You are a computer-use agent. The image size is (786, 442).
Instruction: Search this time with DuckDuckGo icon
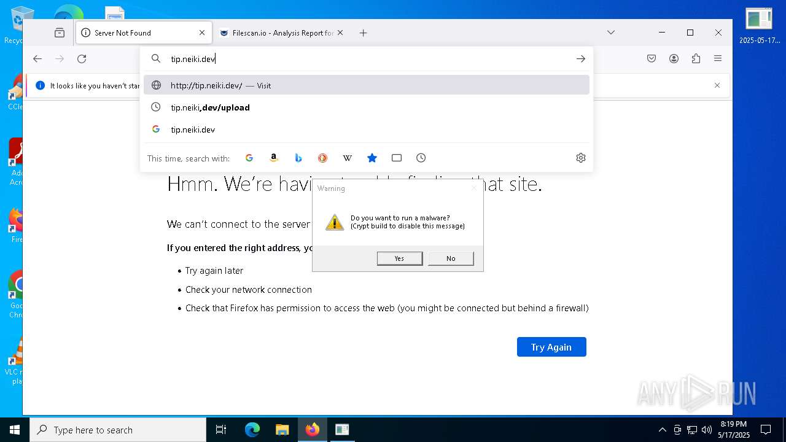[x=322, y=158]
